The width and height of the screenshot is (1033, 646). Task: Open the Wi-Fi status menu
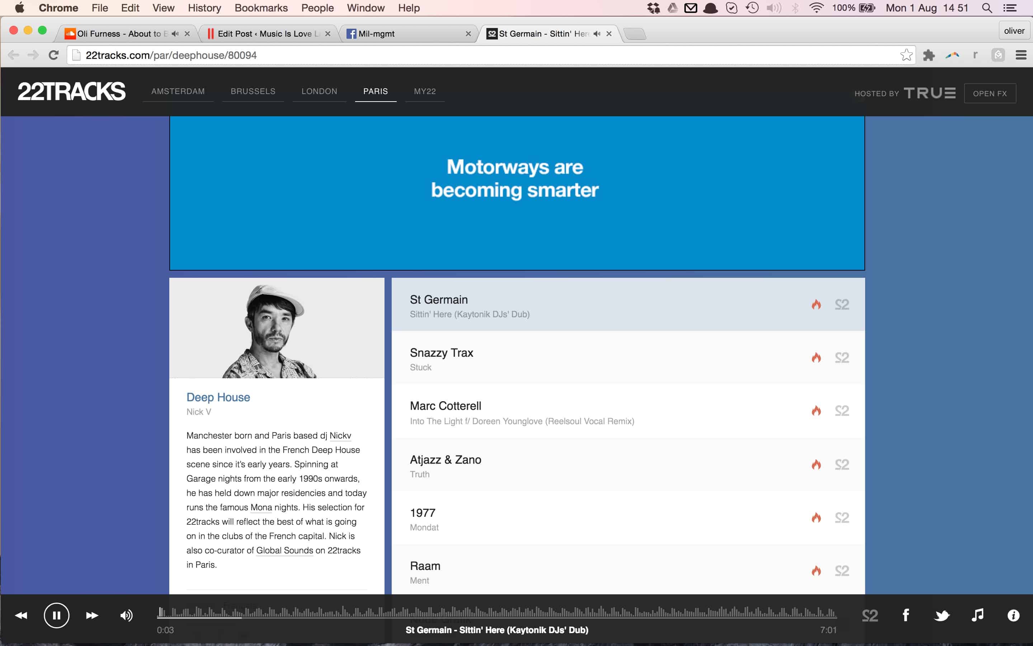pos(816,8)
